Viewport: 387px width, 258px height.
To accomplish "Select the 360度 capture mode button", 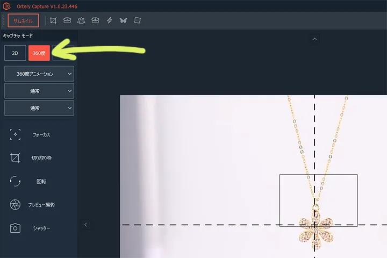I will click(39, 53).
